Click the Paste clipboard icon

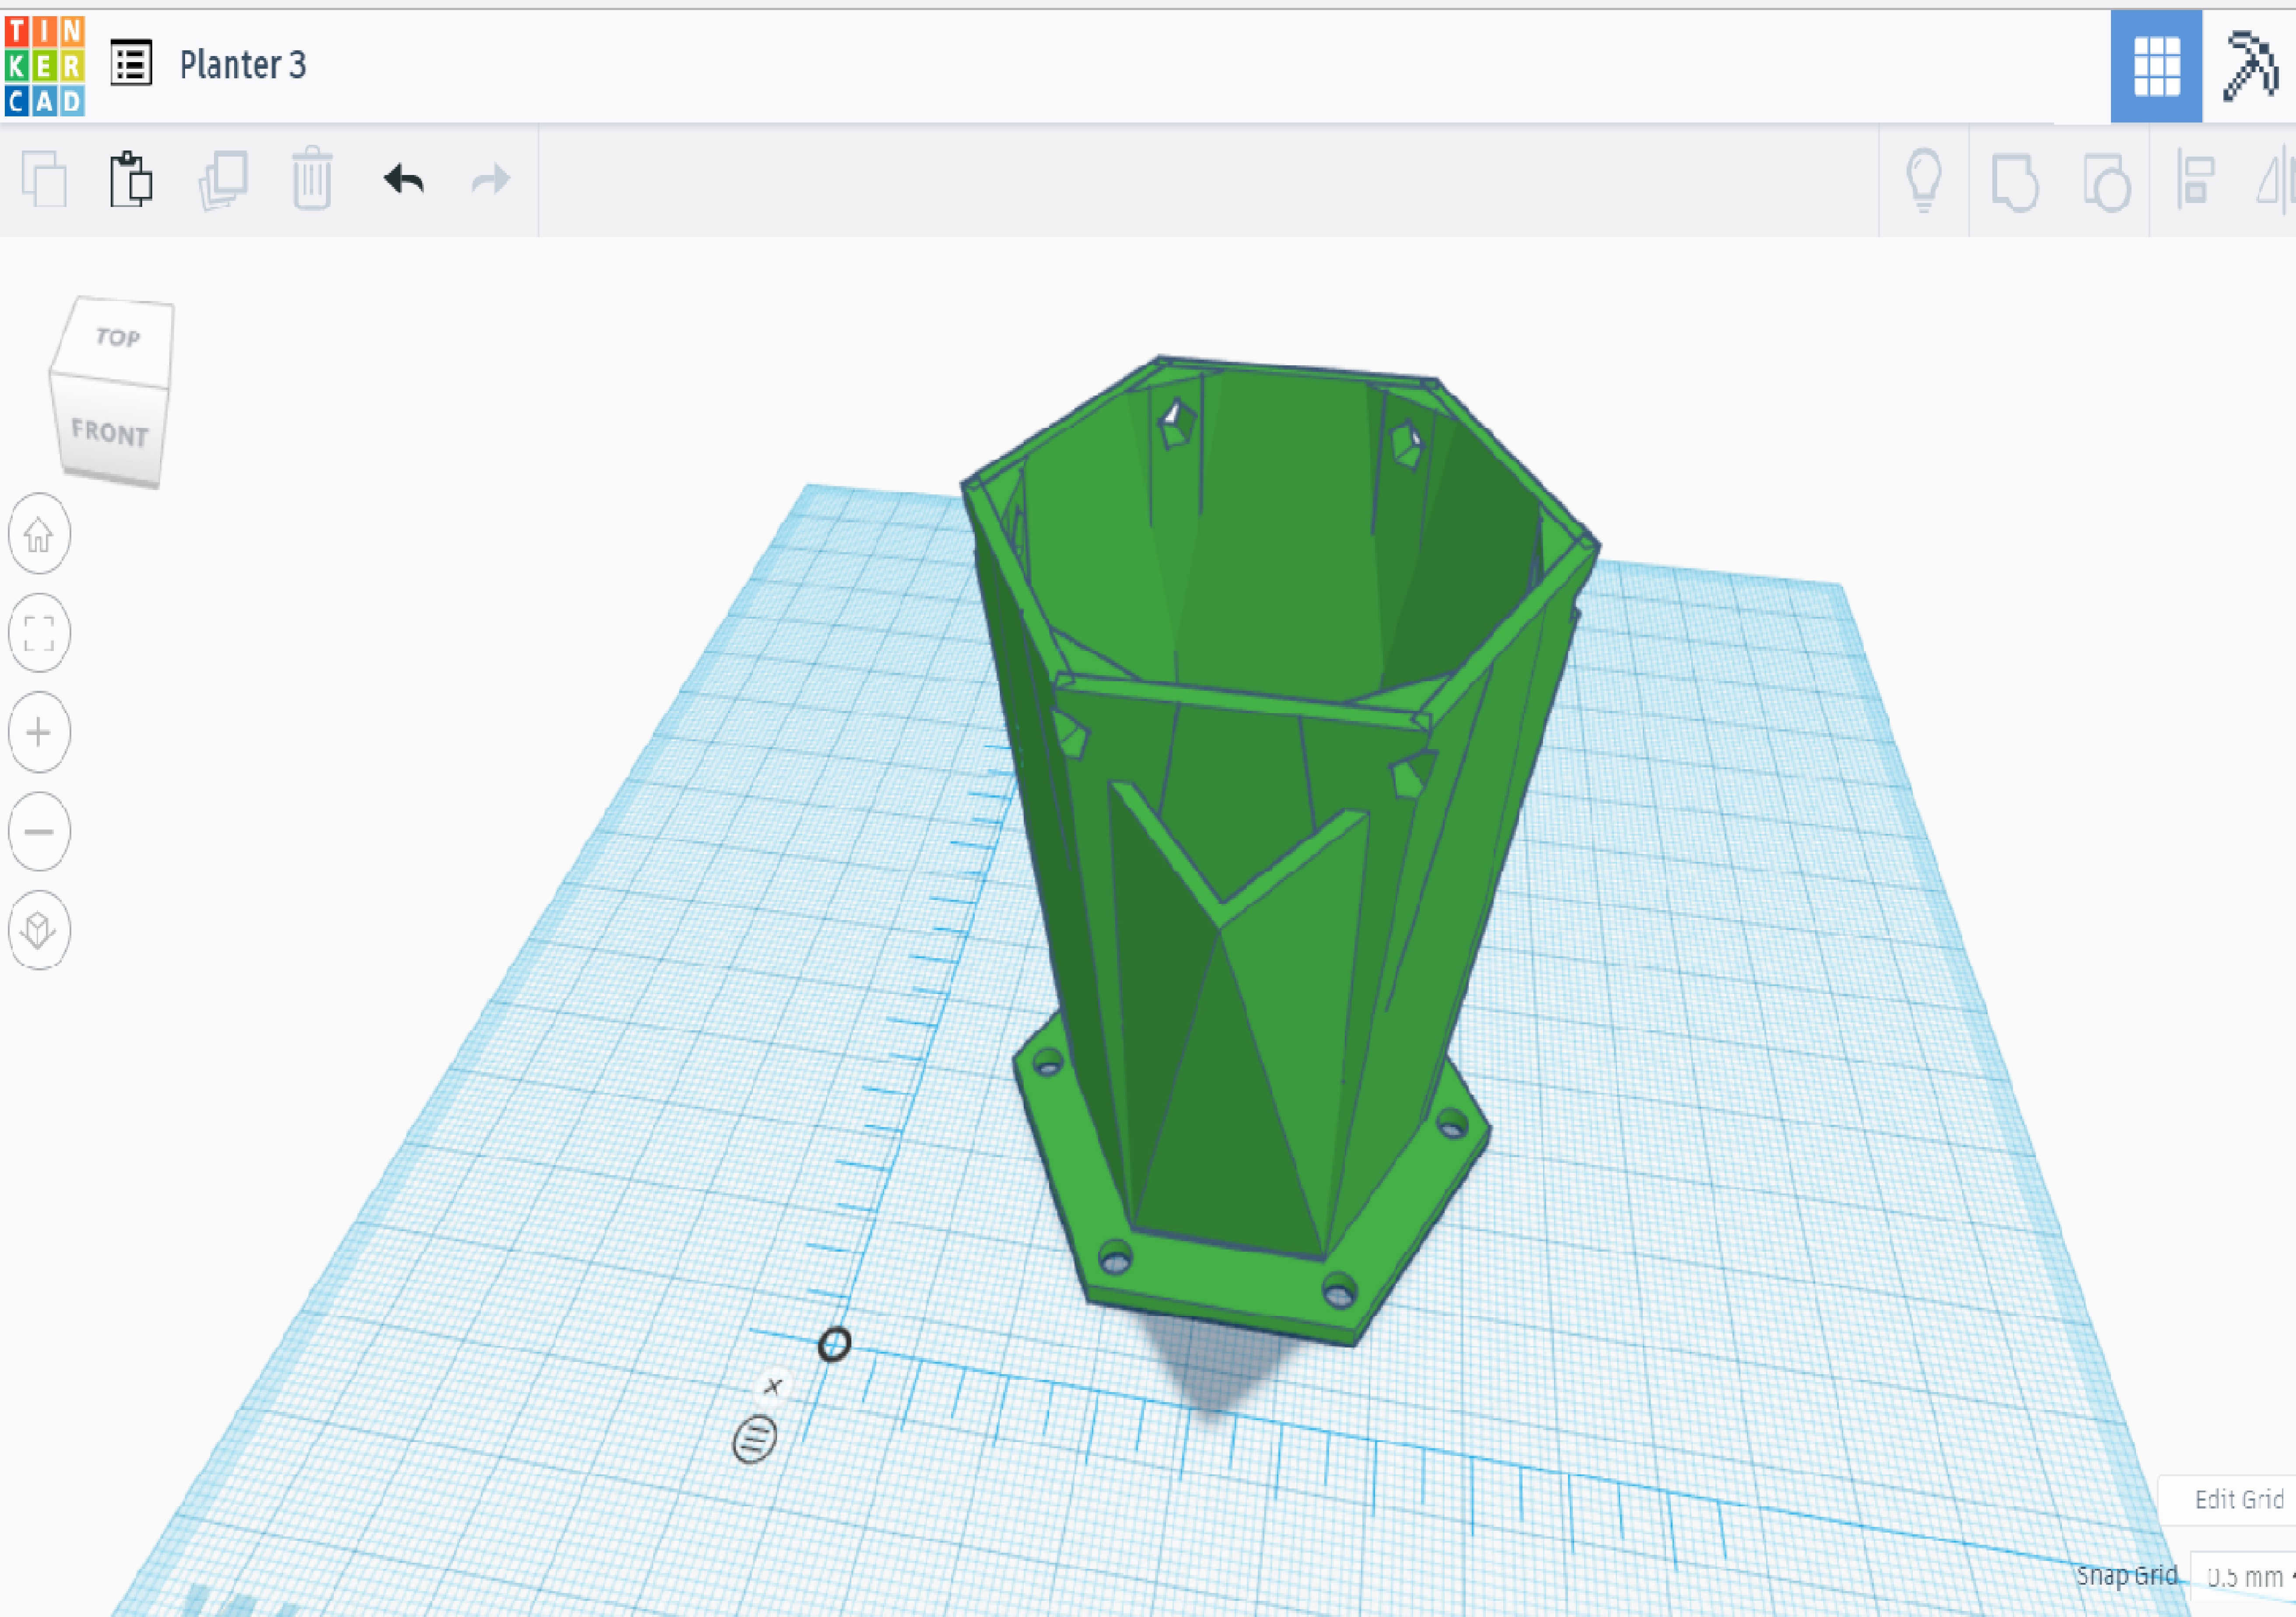click(x=131, y=179)
